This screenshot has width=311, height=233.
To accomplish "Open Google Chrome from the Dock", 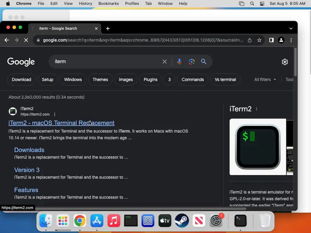I will pos(80,221).
